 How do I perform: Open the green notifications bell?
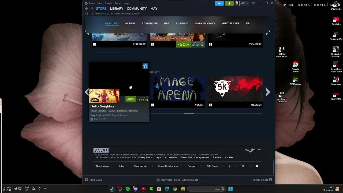click(x=229, y=3)
